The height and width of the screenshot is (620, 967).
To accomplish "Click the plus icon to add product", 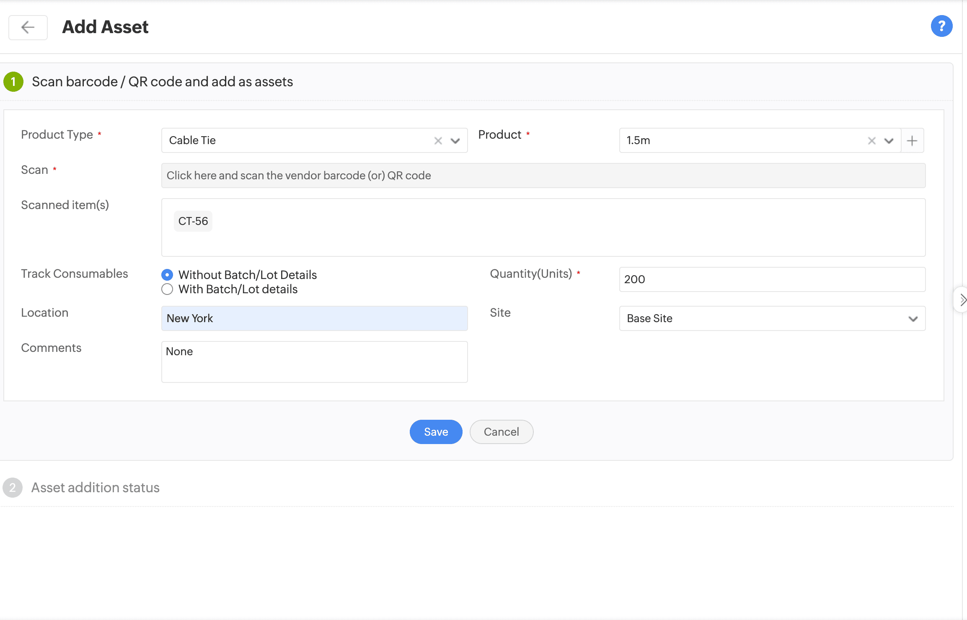I will [x=912, y=141].
